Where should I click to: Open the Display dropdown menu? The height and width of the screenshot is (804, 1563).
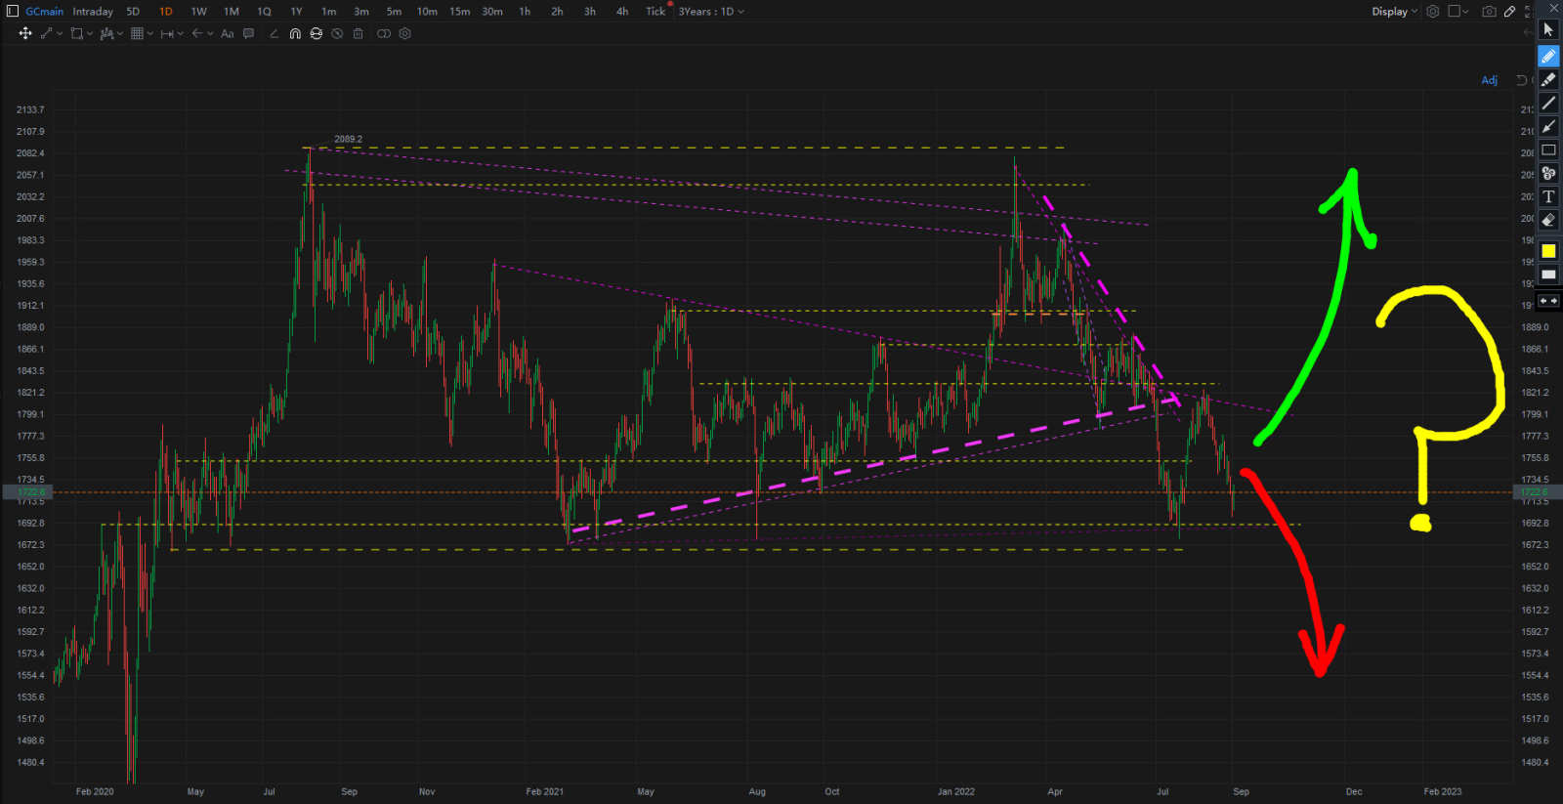pos(1394,12)
